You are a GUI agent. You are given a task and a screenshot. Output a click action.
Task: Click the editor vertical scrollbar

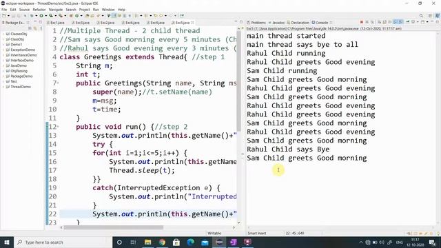239,81
